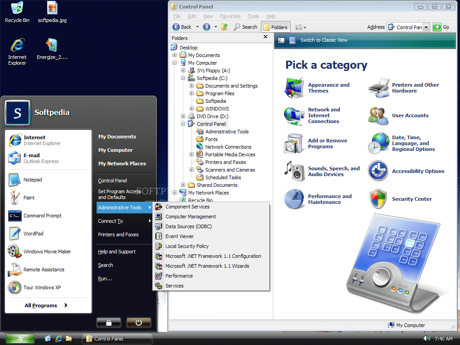Click the clock showing 7:40 AM

[443, 339]
